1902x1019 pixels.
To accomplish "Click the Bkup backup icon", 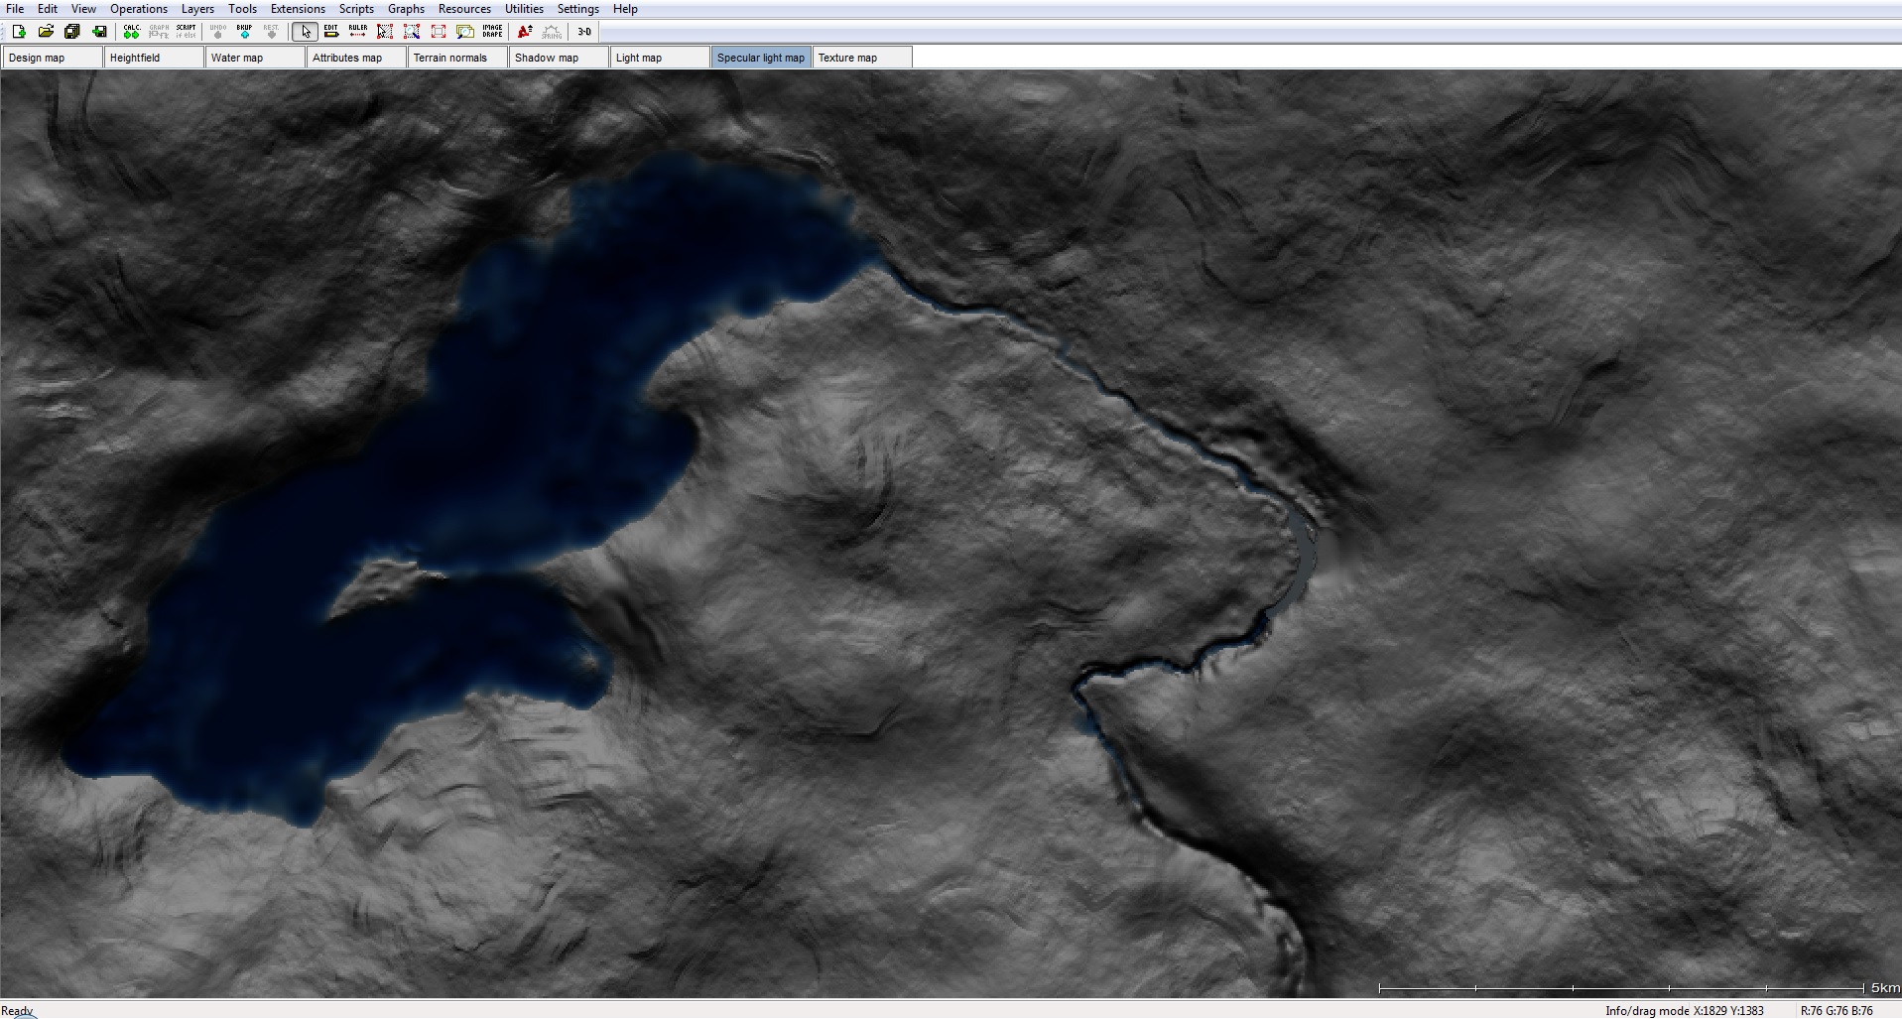I will pos(244,32).
